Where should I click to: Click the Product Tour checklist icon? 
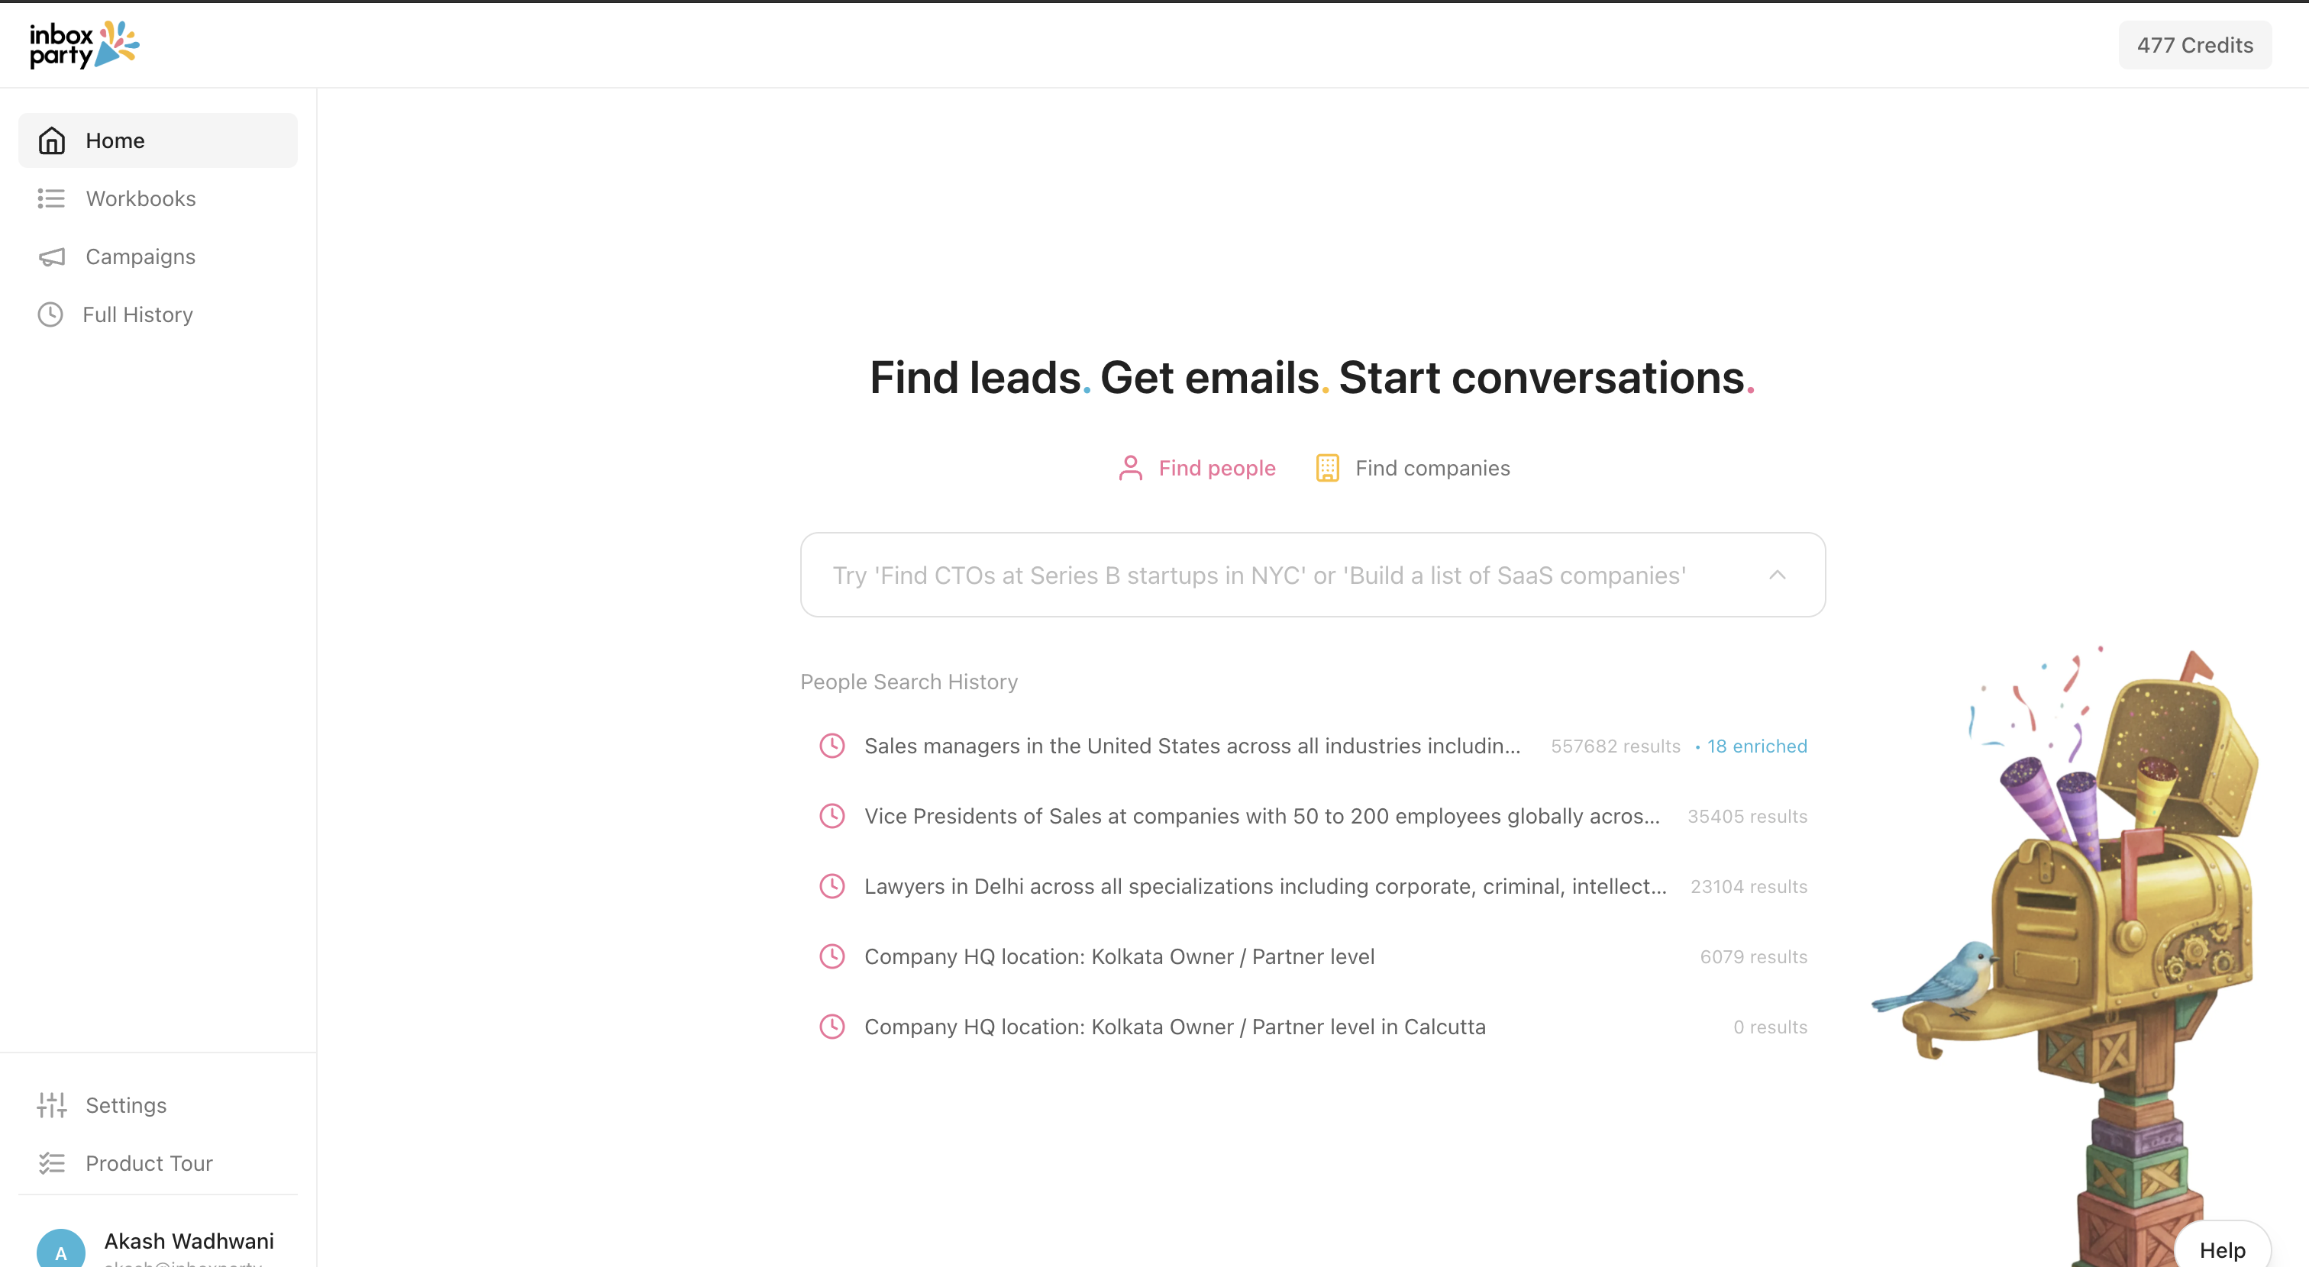52,1163
